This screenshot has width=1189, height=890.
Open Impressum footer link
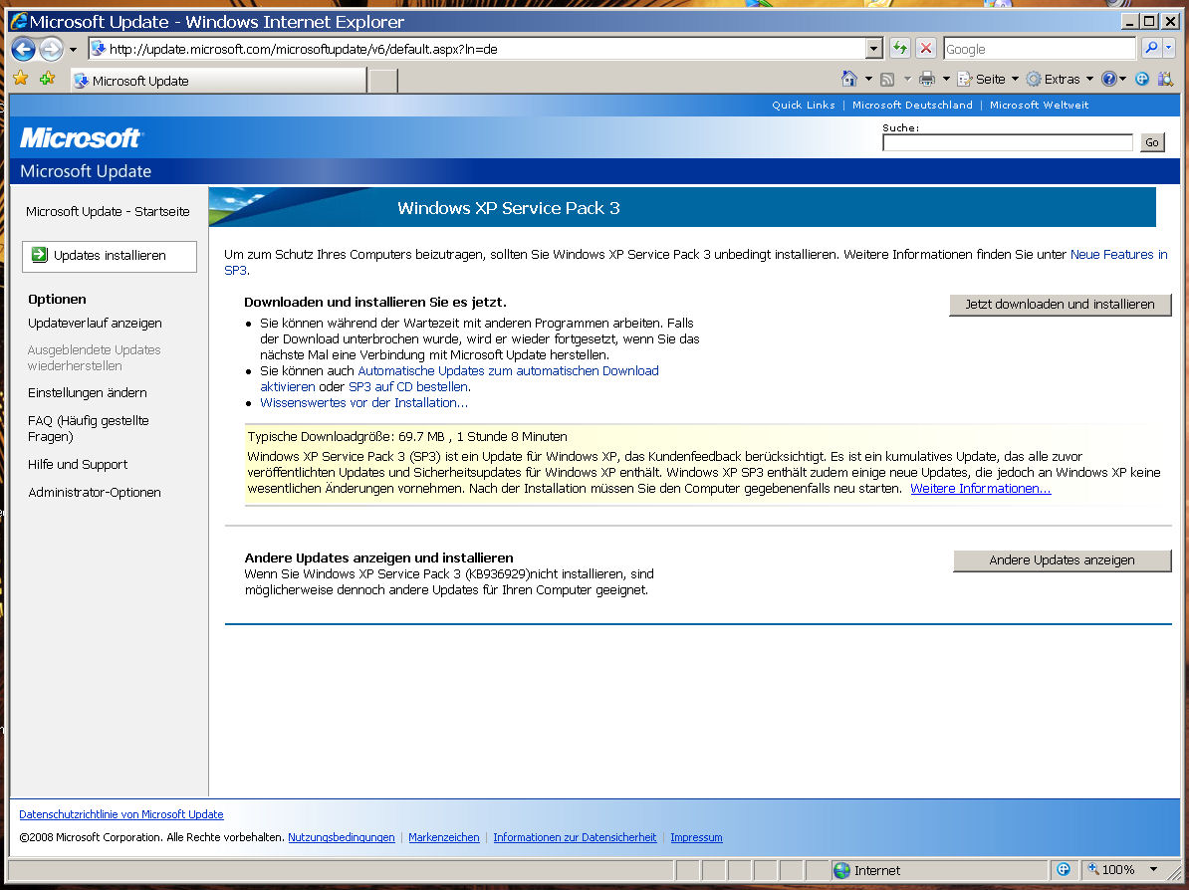(x=696, y=837)
